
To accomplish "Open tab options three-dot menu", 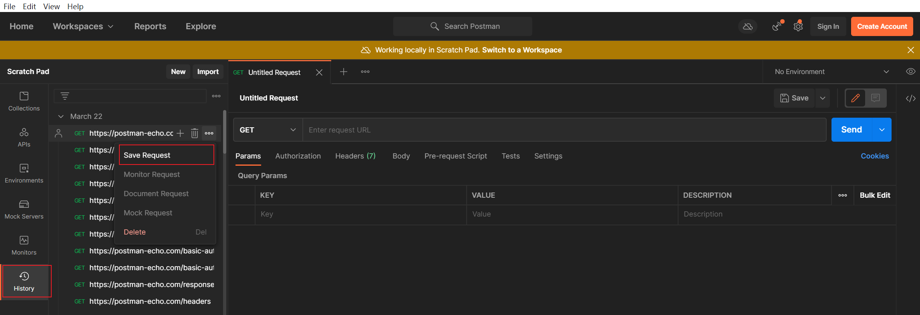I will 365,72.
